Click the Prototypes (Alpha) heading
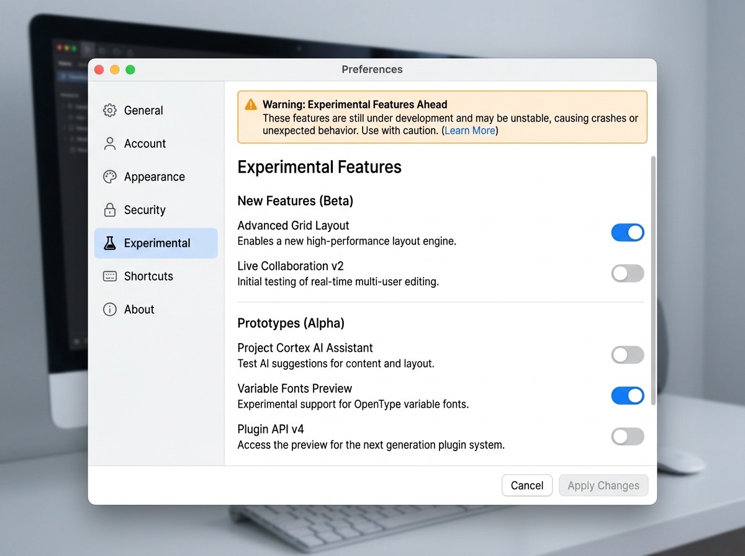This screenshot has width=745, height=556. [x=291, y=323]
